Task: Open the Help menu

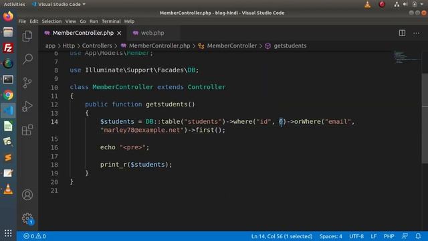Action: click(x=129, y=21)
